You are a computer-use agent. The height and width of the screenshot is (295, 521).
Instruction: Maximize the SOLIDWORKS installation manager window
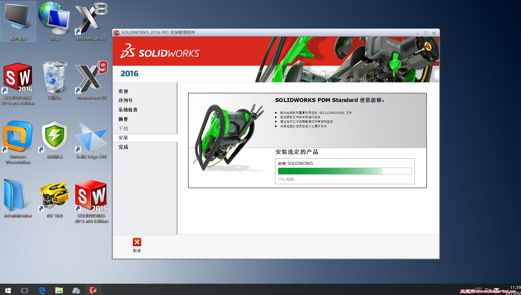tap(426, 33)
